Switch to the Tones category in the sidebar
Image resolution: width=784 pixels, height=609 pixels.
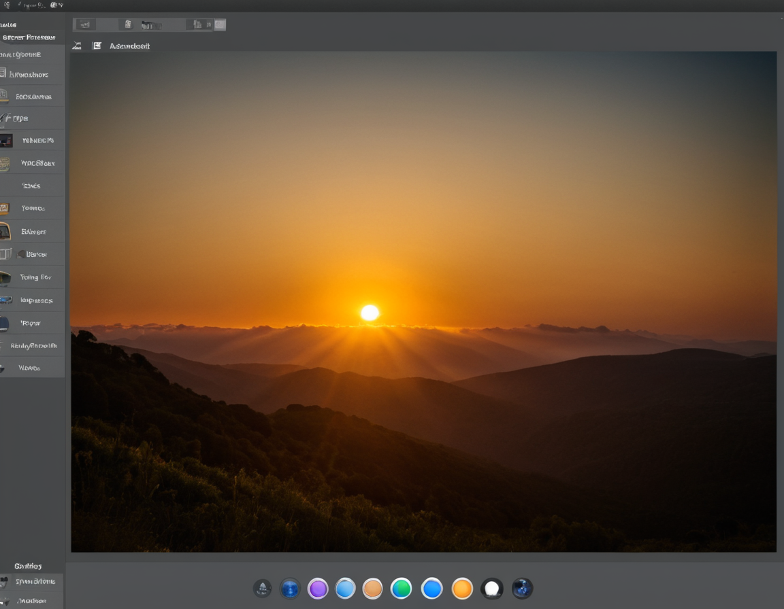34,208
